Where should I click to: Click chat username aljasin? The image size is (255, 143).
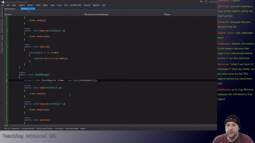[x=222, y=33]
